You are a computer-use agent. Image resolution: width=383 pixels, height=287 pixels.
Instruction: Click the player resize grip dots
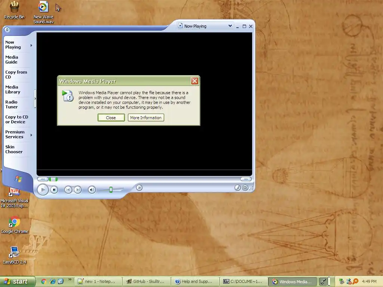(x=251, y=188)
